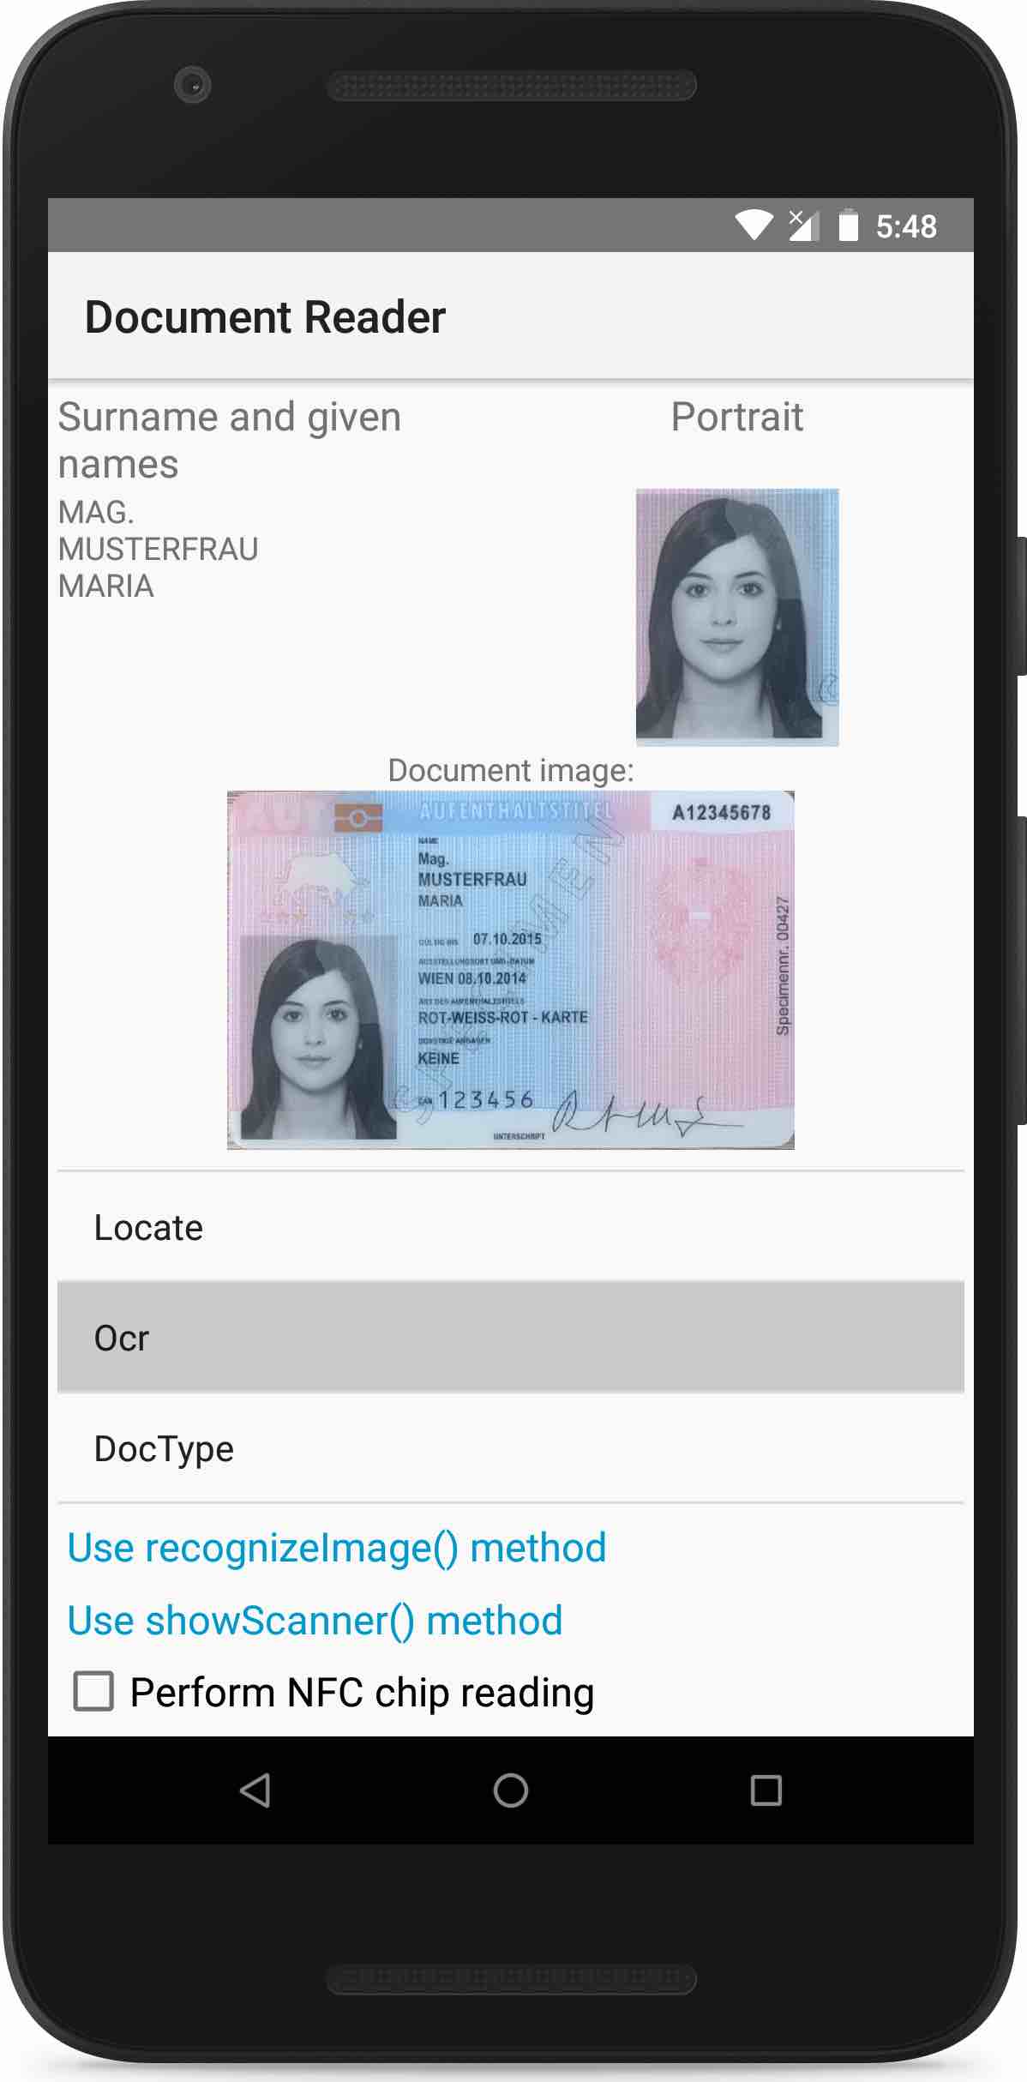Tap the recognized MUSTERFRAU name text
This screenshot has width=1027, height=2082.
click(x=158, y=549)
